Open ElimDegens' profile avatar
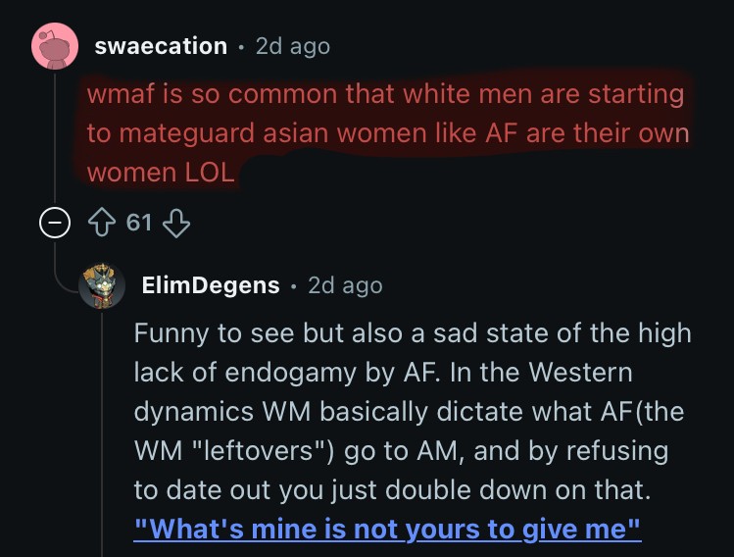734x557 pixels. click(102, 285)
